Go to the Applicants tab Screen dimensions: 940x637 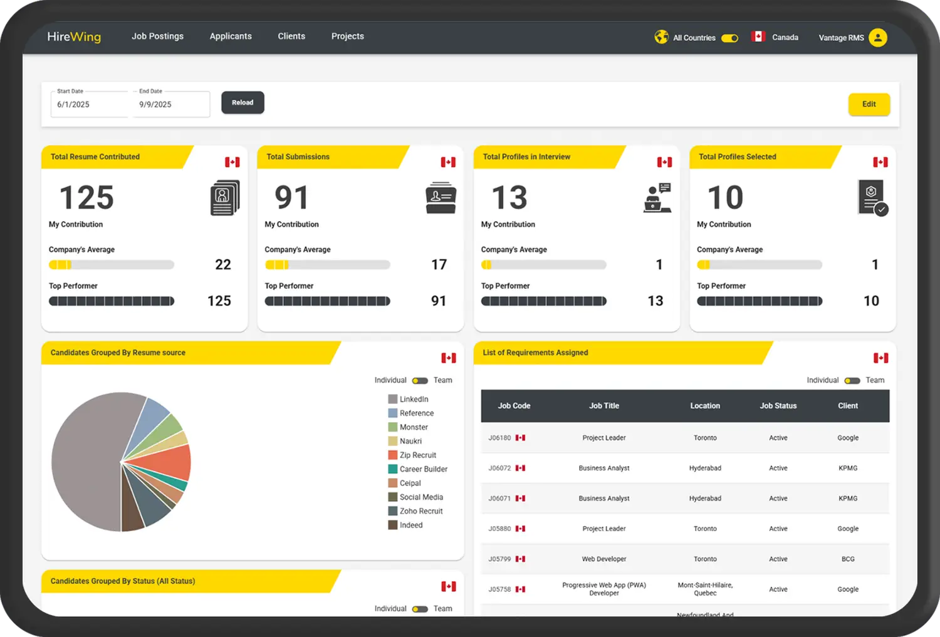click(x=231, y=36)
